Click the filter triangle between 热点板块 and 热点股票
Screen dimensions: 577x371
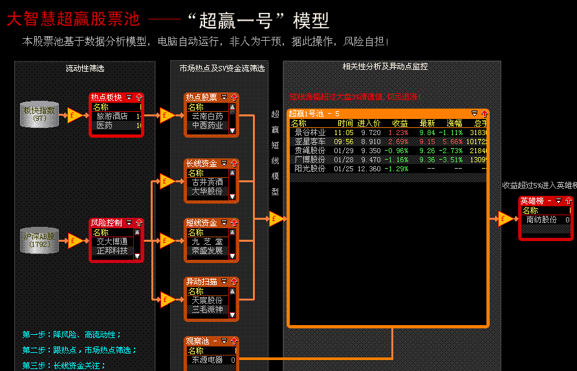[x=167, y=115]
